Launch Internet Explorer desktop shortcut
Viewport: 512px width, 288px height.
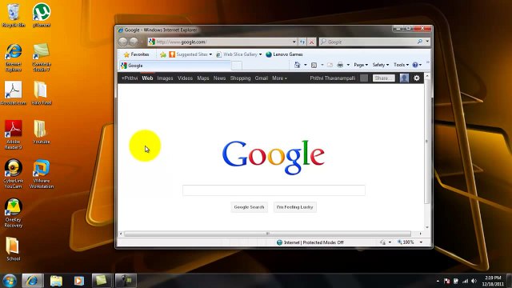[x=14, y=58]
